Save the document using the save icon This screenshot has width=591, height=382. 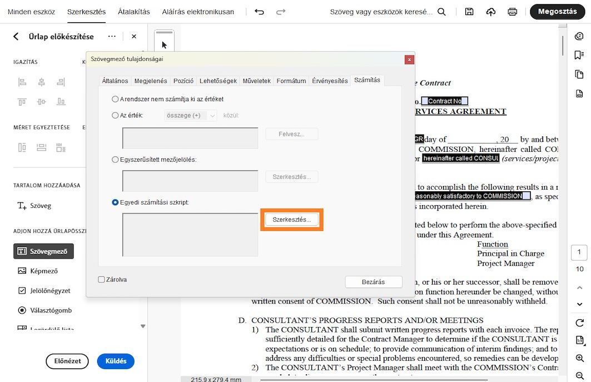pyautogui.click(x=469, y=11)
